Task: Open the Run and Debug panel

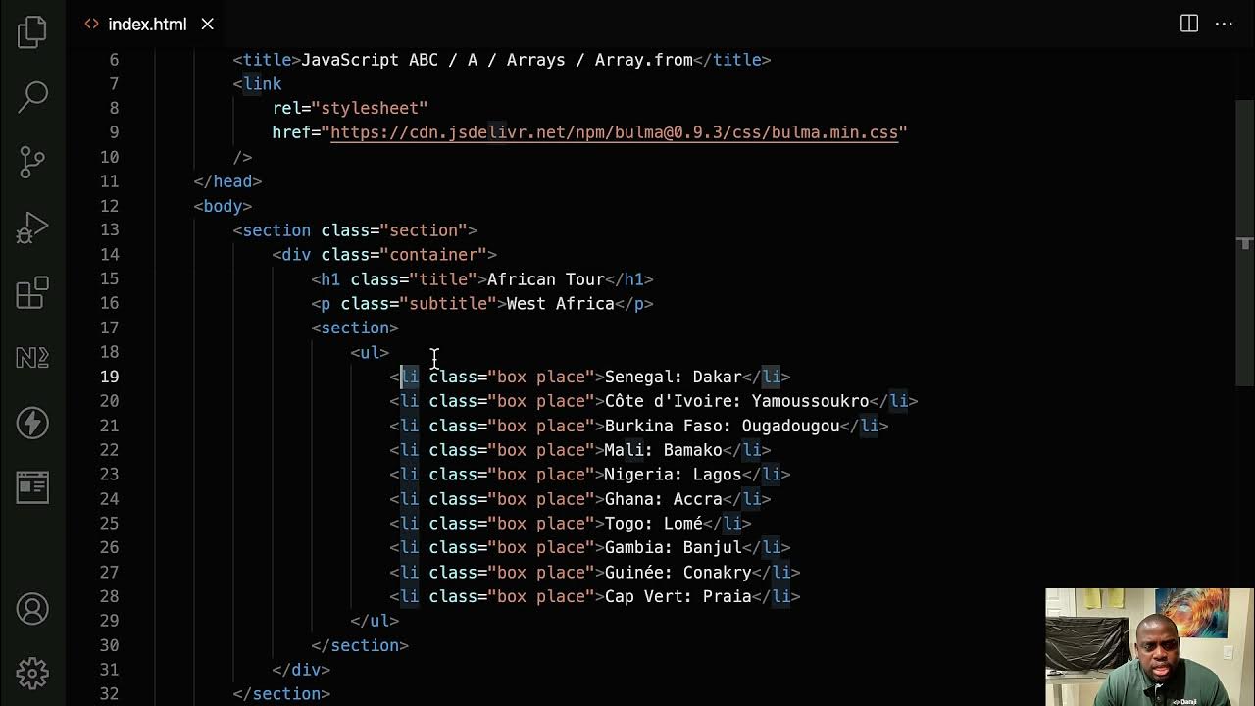Action: pos(32,227)
